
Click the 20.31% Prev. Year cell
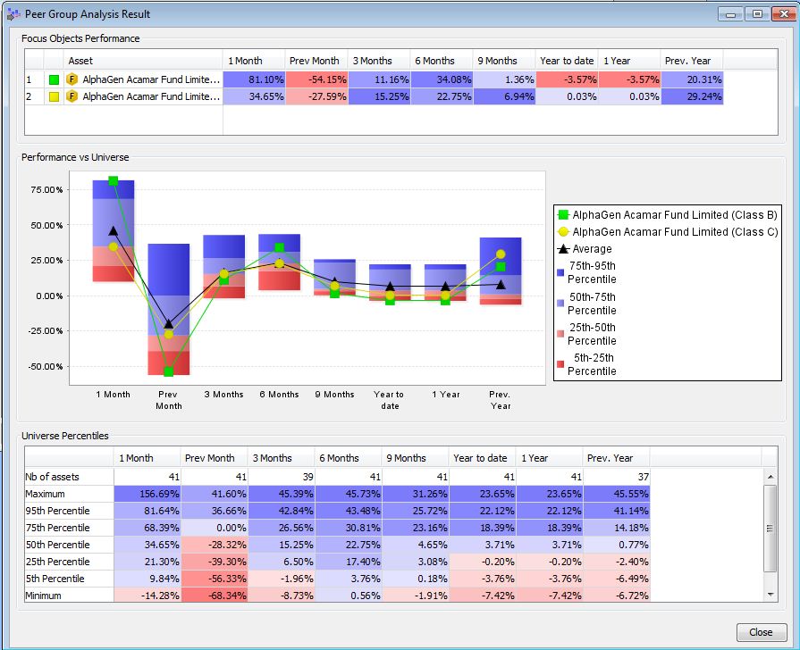(693, 79)
